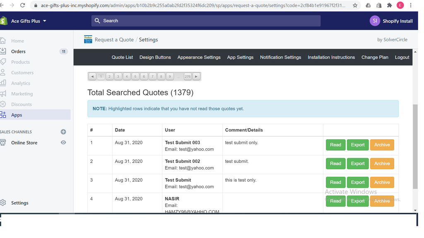
Task: Mark Test Submit 003 quote as Read
Action: click(335, 145)
